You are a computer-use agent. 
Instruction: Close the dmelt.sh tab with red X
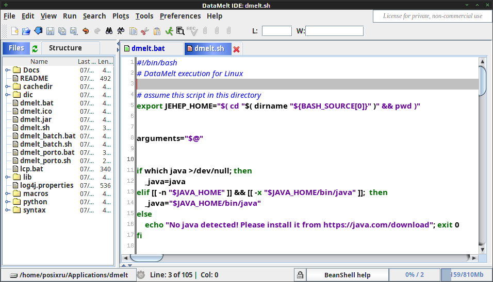(x=236, y=49)
